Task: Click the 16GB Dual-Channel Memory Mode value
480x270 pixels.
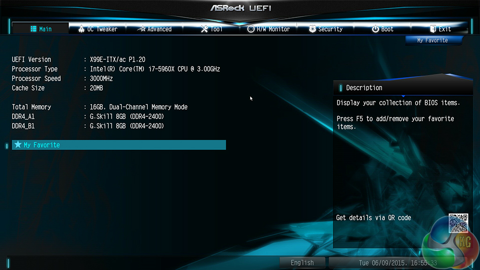Action: pos(139,107)
